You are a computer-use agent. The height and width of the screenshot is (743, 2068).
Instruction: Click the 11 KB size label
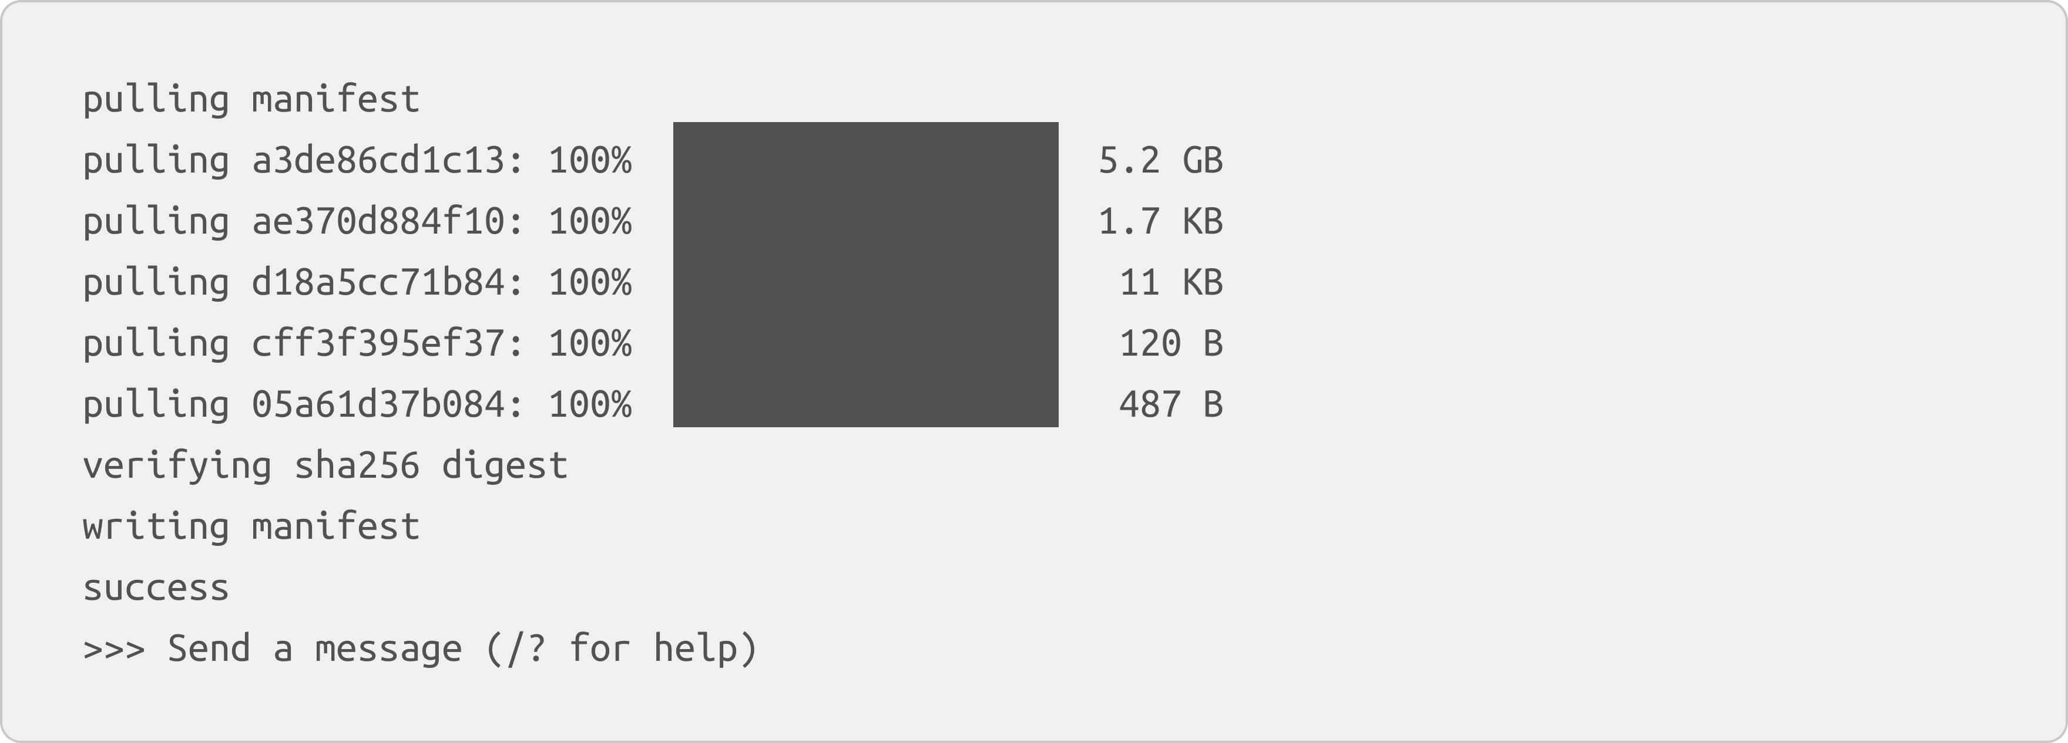pyautogui.click(x=1171, y=282)
